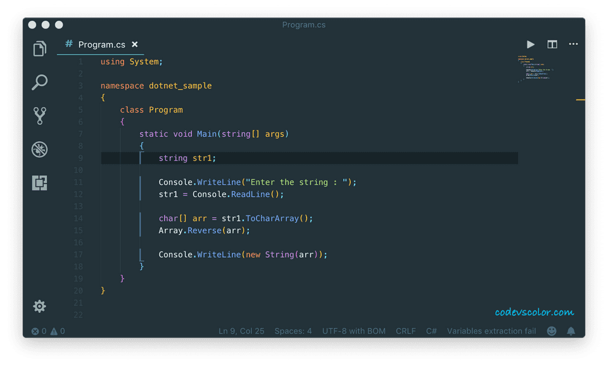Change indentation via Spaces: 4

coord(293,331)
